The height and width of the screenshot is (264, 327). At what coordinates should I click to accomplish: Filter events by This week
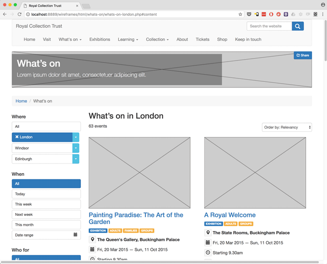[x=46, y=204]
